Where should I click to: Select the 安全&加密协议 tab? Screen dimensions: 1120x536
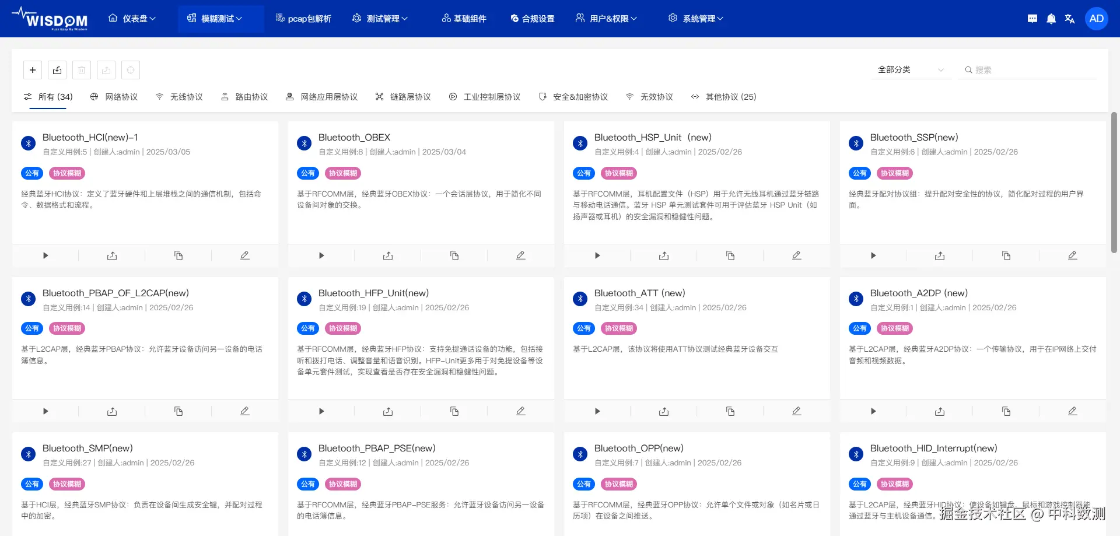573,97
